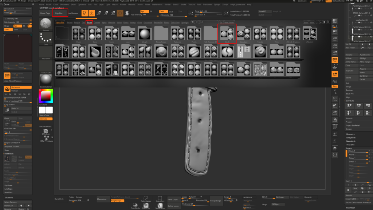373x210 pixels.
Task: Collapse the Front-Back section
Action: click(x=9, y=154)
